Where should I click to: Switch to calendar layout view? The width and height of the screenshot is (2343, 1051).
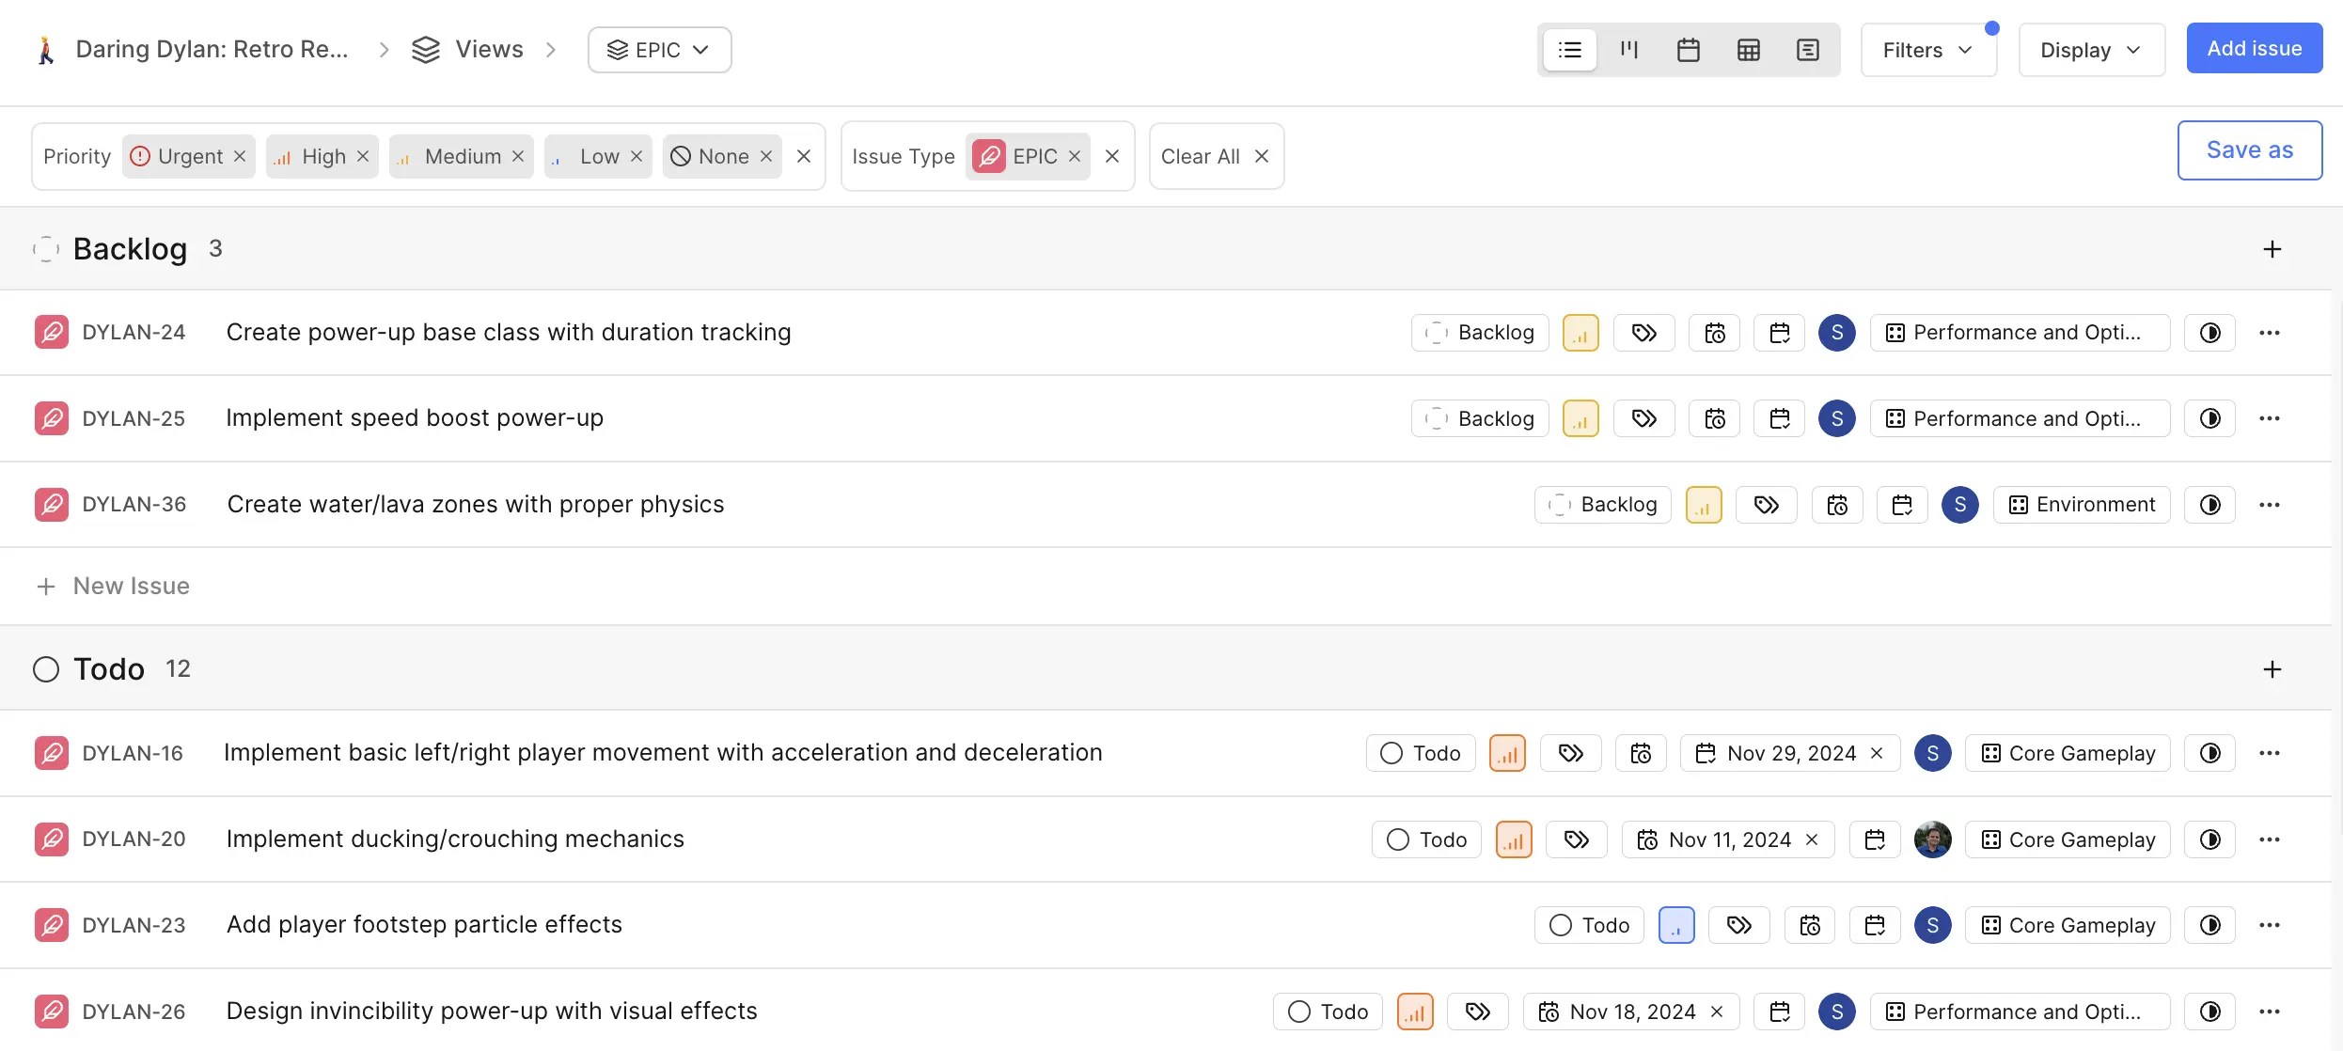[1689, 50]
